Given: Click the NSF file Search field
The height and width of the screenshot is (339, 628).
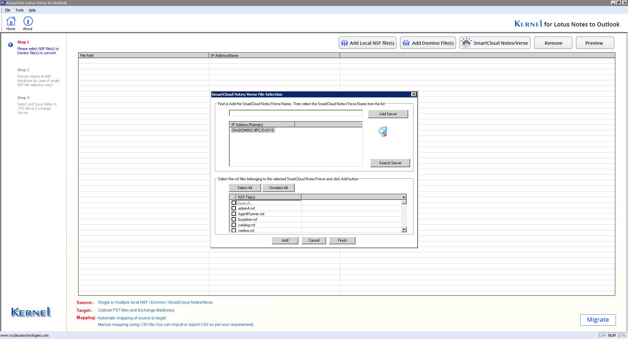Looking at the screenshot, I should 269,203.
